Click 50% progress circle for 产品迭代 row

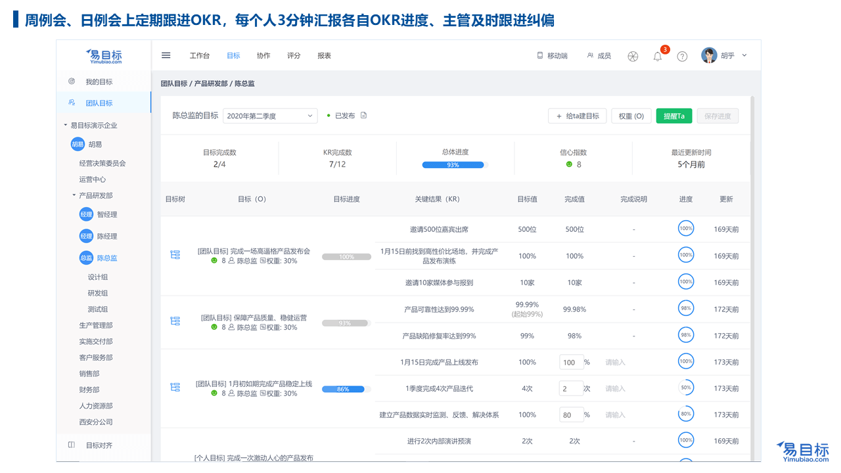(686, 388)
